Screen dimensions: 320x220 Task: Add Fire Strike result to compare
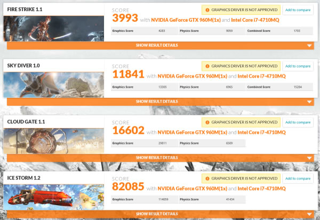click(x=298, y=10)
